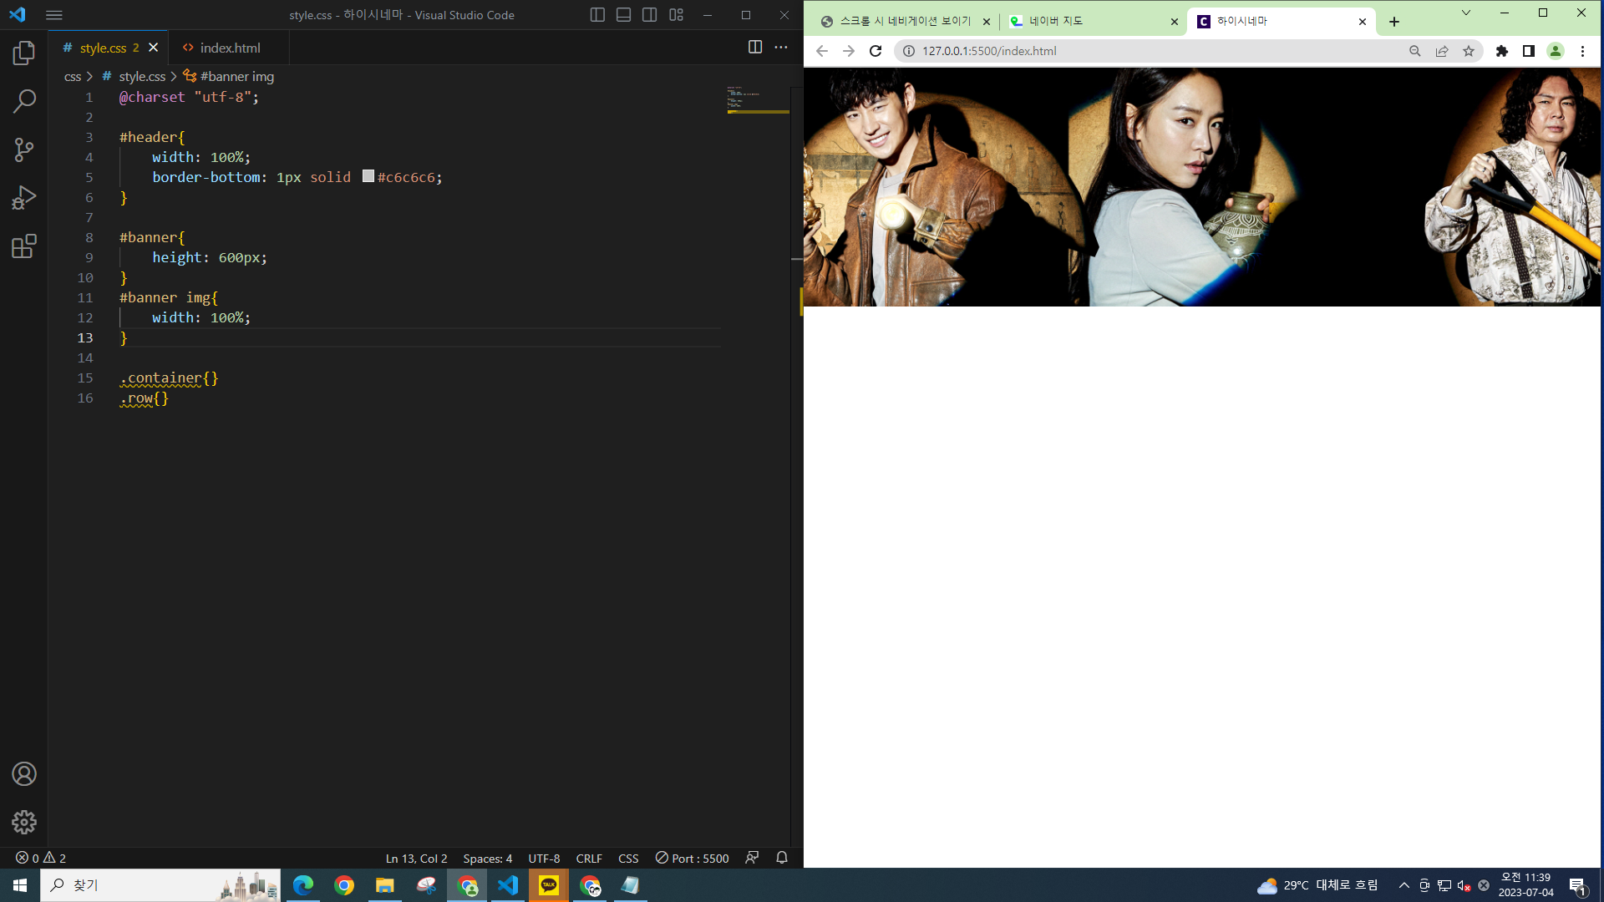
Task: Open the Extensions view
Action: 24,246
